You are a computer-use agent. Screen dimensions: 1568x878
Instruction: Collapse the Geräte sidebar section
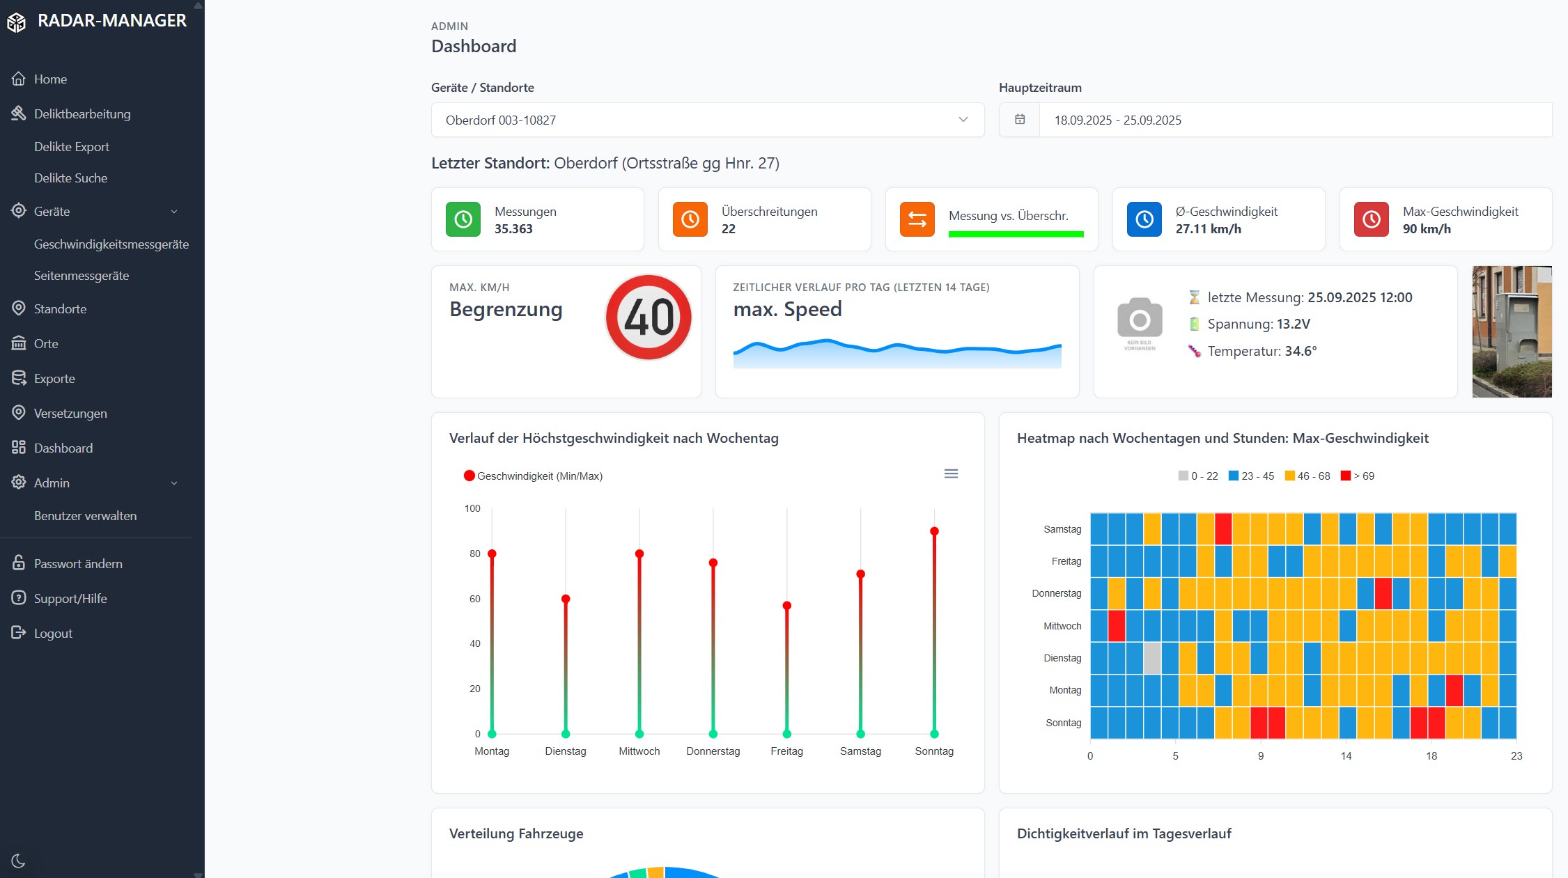pos(174,212)
